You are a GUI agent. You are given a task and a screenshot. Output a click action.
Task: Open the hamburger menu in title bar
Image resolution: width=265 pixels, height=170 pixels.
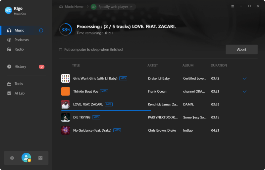pos(233,6)
